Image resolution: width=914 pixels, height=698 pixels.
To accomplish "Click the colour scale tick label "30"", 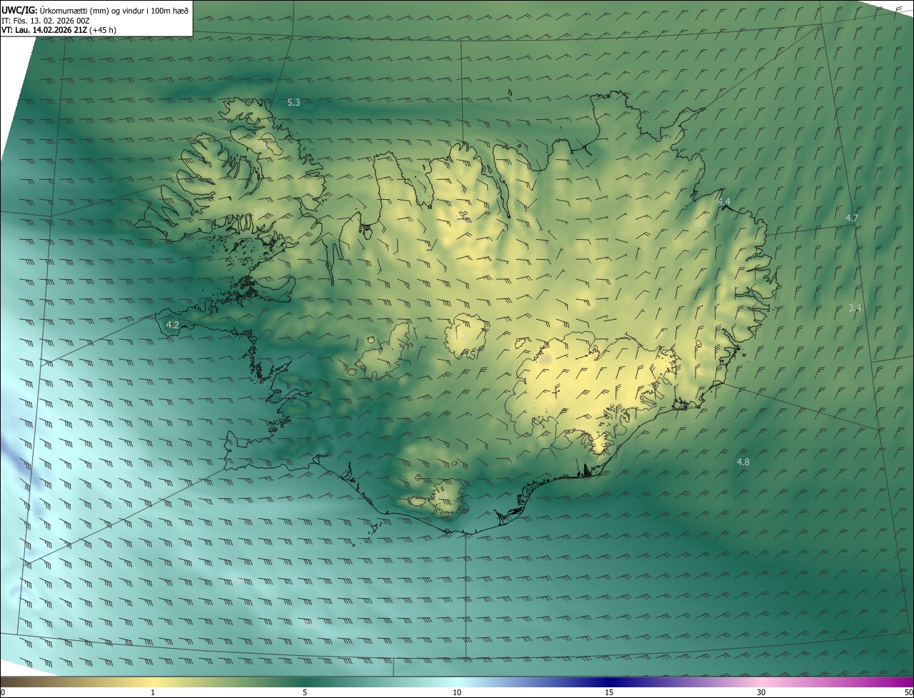I will pyautogui.click(x=761, y=692).
